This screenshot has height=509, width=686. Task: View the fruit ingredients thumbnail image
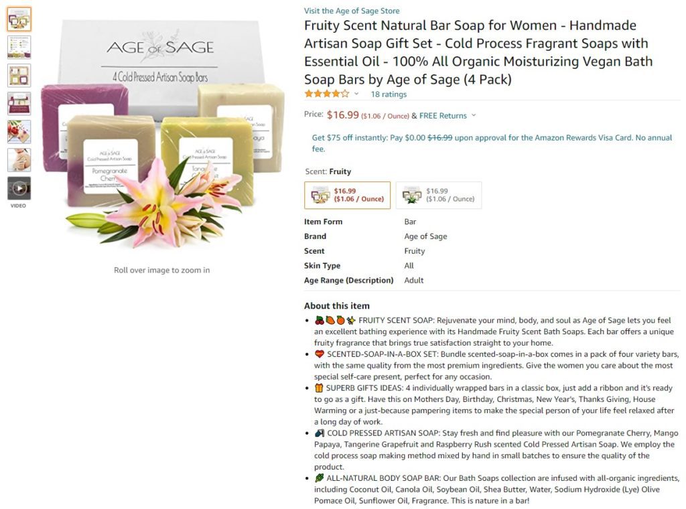click(19, 132)
